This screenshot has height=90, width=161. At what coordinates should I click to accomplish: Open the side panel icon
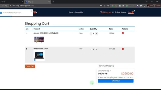click(x=144, y=6)
